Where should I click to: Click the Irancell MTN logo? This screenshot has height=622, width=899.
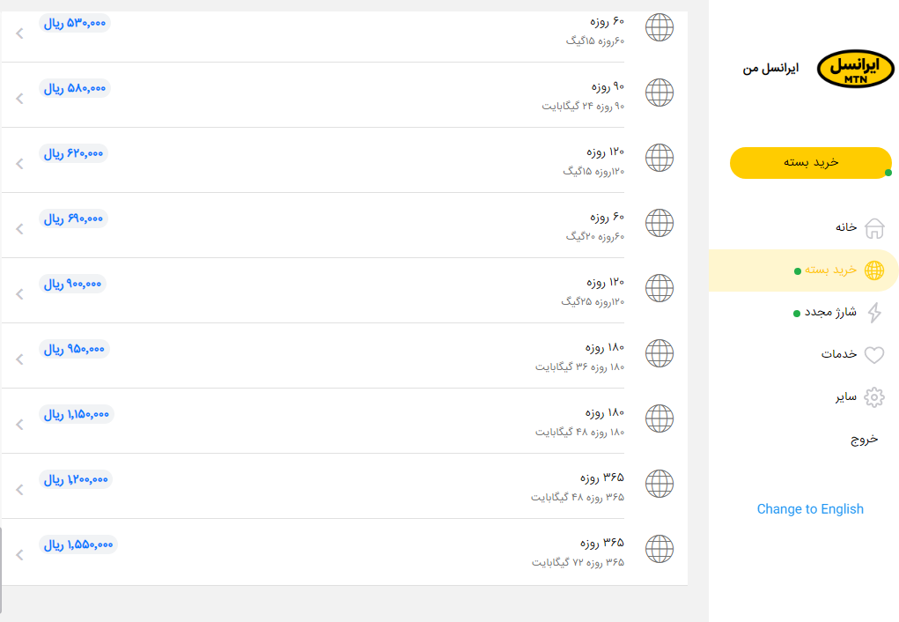point(856,69)
